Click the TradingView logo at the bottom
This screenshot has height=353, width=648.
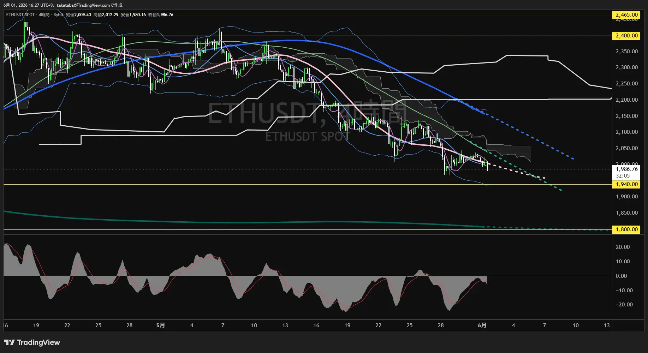point(32,342)
